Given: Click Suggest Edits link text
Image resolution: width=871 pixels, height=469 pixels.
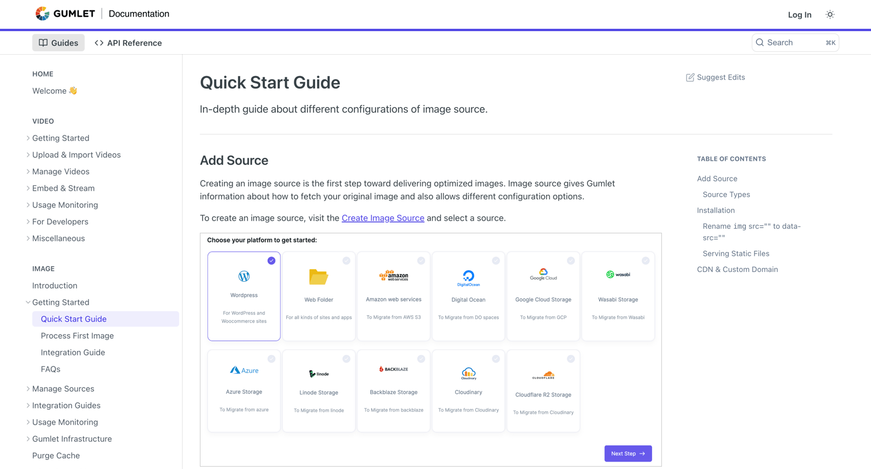Looking at the screenshot, I should 721,77.
